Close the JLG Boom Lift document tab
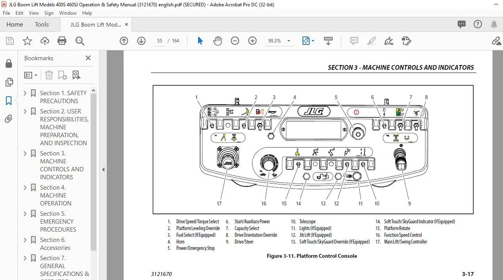This screenshot has width=503, height=280. click(126, 25)
